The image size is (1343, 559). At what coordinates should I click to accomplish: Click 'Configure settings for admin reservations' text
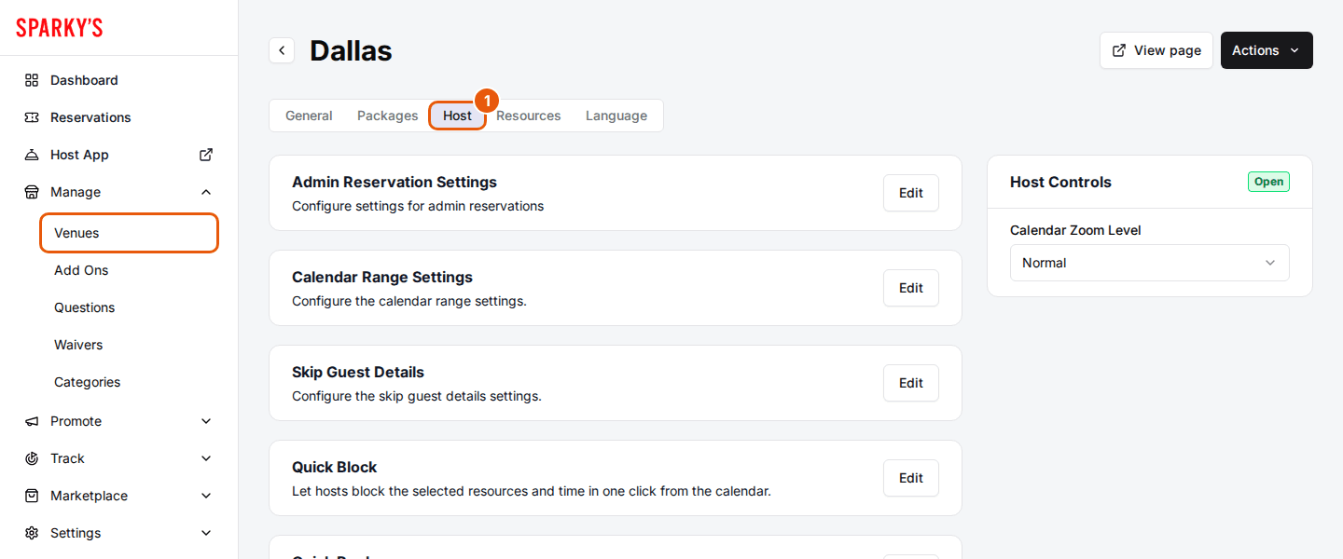(x=418, y=206)
